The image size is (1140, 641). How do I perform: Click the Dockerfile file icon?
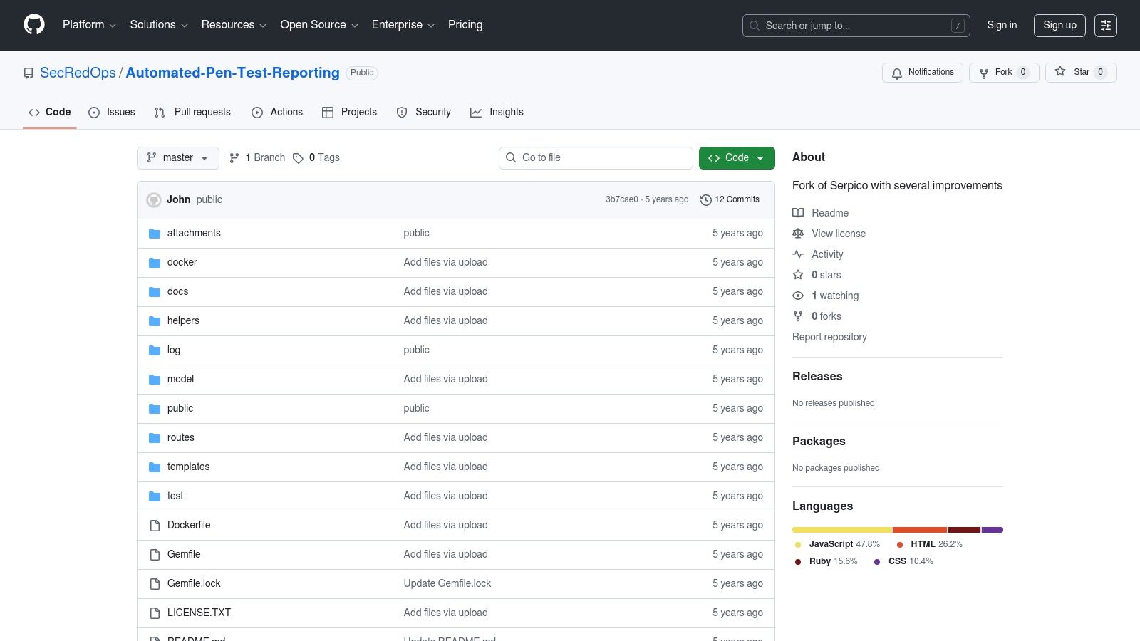(x=155, y=526)
